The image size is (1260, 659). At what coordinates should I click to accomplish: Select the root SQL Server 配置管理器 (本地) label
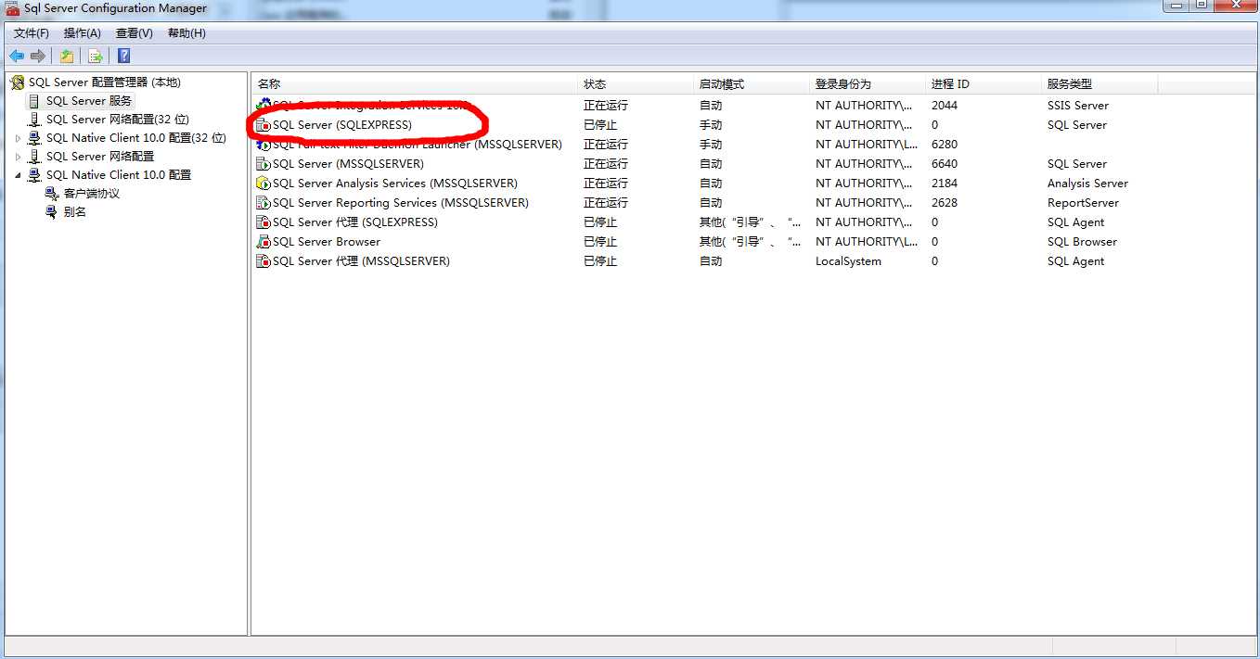(x=105, y=82)
